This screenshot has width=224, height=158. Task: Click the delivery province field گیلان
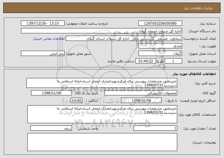tap(160, 54)
